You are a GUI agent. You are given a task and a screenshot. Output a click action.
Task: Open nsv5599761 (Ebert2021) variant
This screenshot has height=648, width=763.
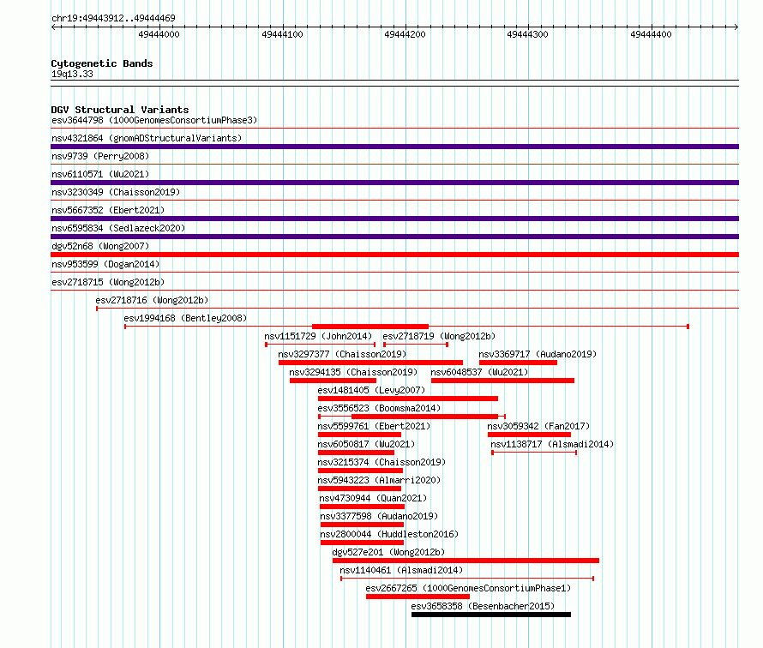pyautogui.click(x=374, y=426)
